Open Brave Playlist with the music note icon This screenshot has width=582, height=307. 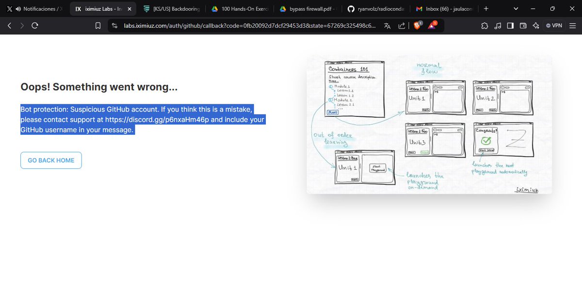(x=498, y=25)
